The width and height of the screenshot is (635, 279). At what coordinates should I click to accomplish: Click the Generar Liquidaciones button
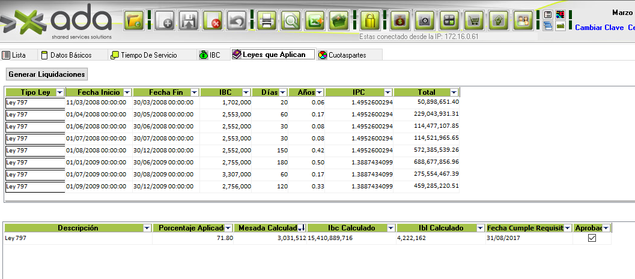(x=47, y=74)
